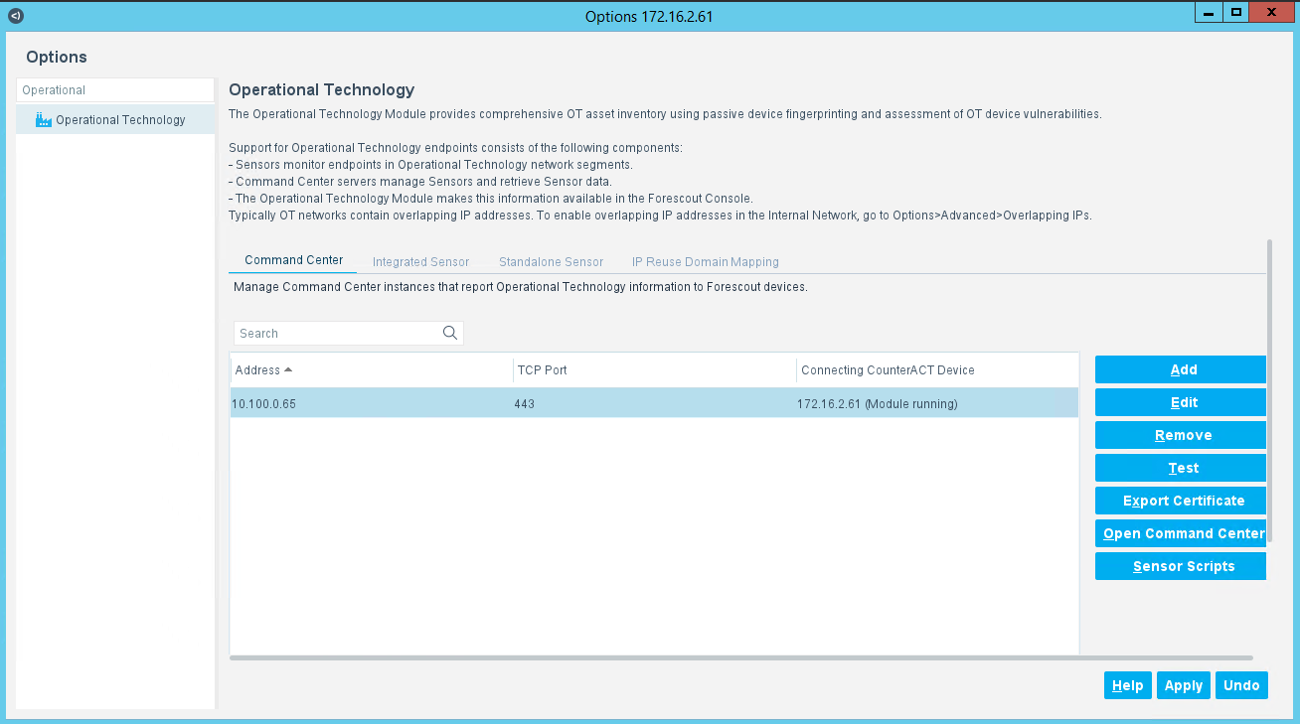This screenshot has height=724, width=1300.
Task: Click the Test button
Action: click(1181, 468)
